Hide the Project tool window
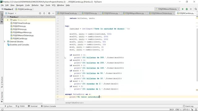 53,13
